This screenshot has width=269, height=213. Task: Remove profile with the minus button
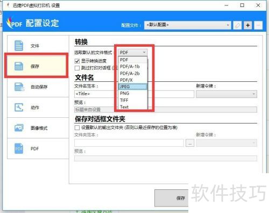point(258,25)
